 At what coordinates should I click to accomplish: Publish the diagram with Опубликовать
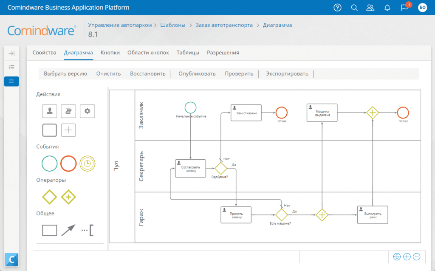197,73
